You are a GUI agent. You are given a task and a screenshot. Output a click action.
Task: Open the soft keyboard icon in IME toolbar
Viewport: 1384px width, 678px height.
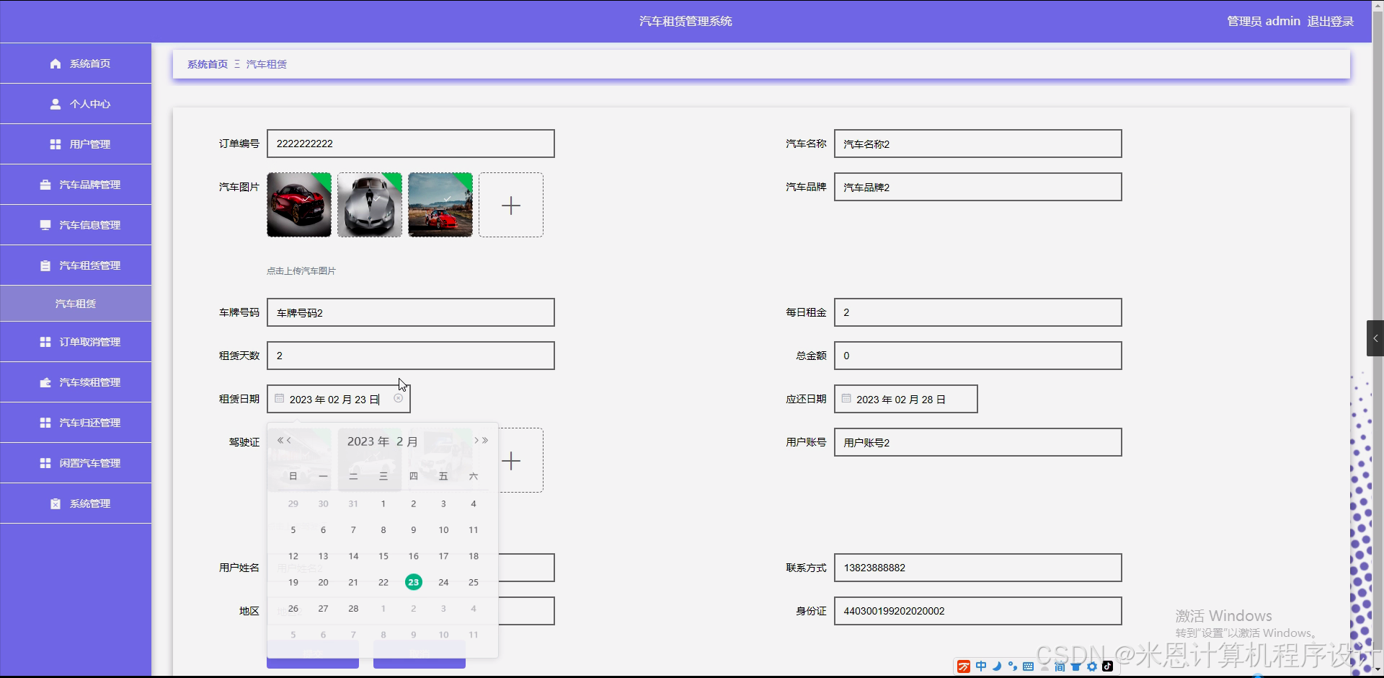pos(1029,666)
